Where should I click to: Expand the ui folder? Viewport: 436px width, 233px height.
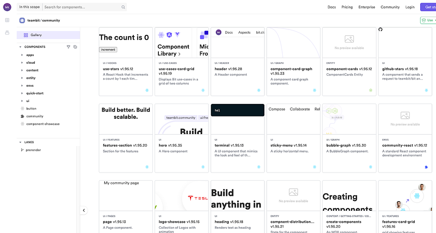(22, 101)
